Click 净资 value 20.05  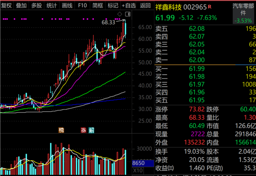click(197, 160)
